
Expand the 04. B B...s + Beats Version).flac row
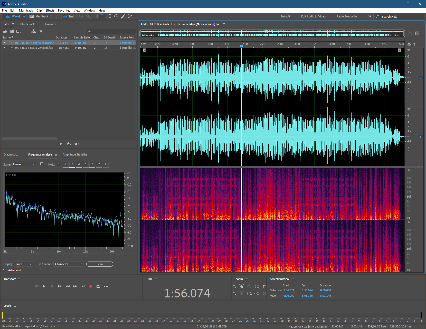tap(4, 47)
